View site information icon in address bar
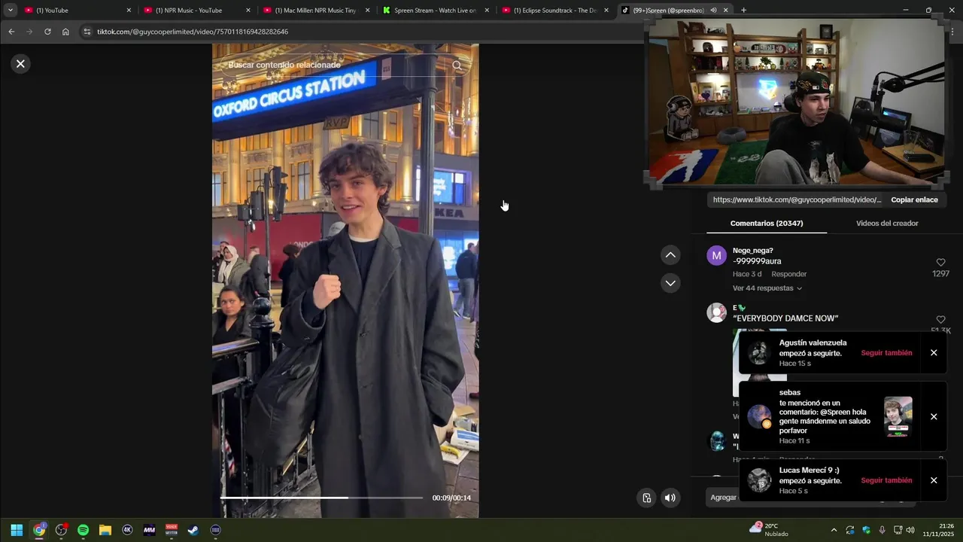The height and width of the screenshot is (542, 963). pyautogui.click(x=87, y=32)
